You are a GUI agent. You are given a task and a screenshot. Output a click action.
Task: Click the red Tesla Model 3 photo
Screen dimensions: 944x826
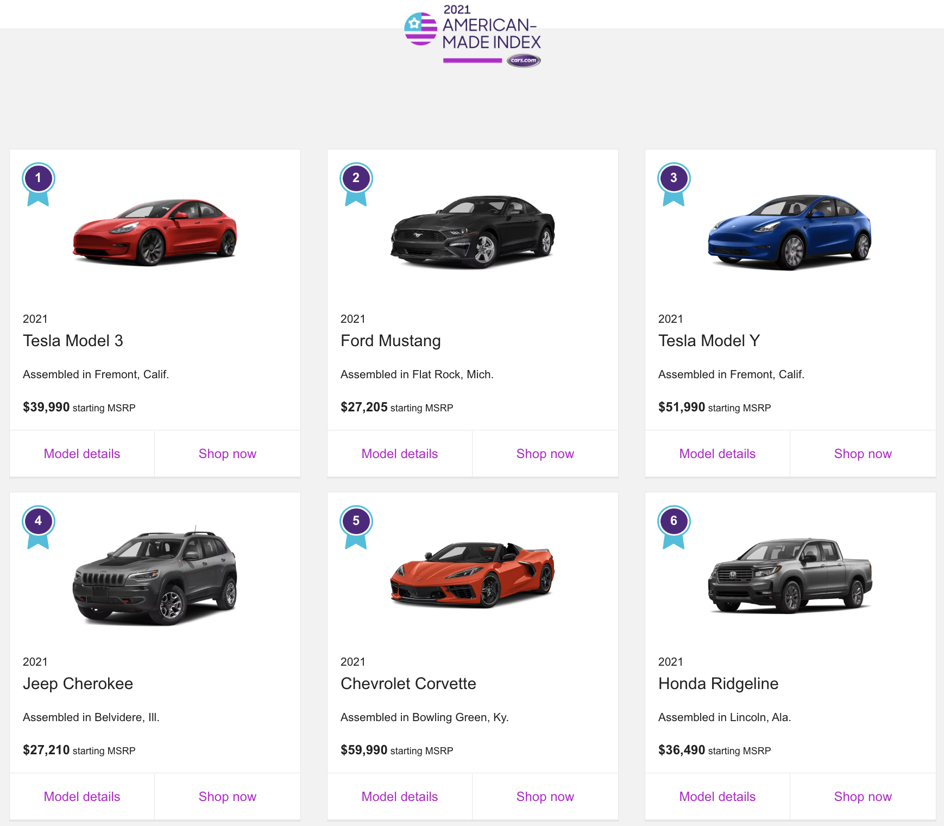pos(155,233)
